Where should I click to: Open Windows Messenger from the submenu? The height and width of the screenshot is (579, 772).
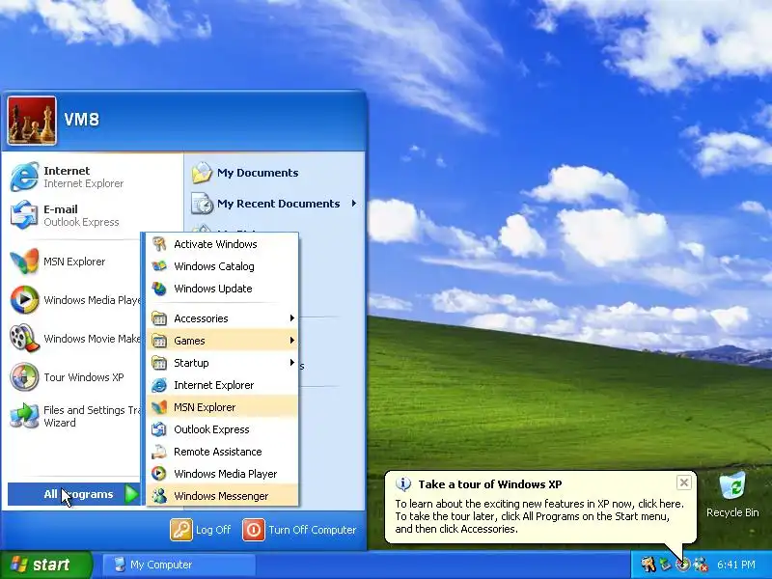(x=223, y=496)
